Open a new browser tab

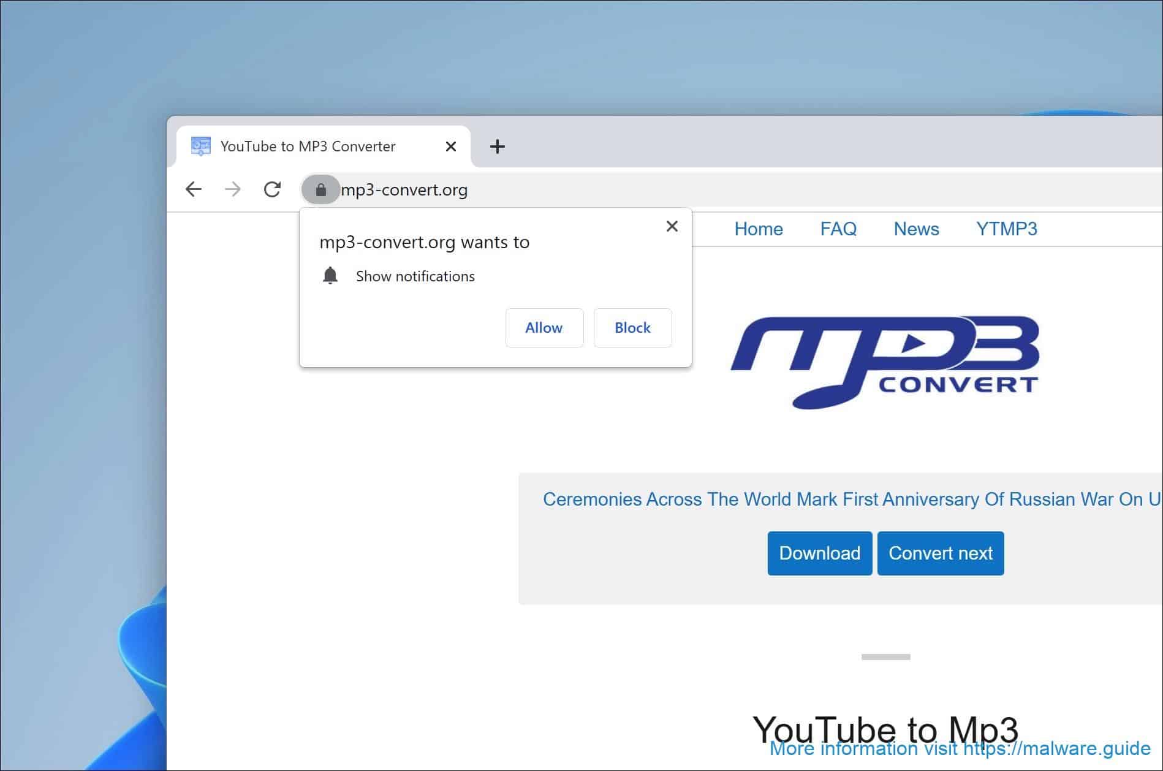[498, 146]
